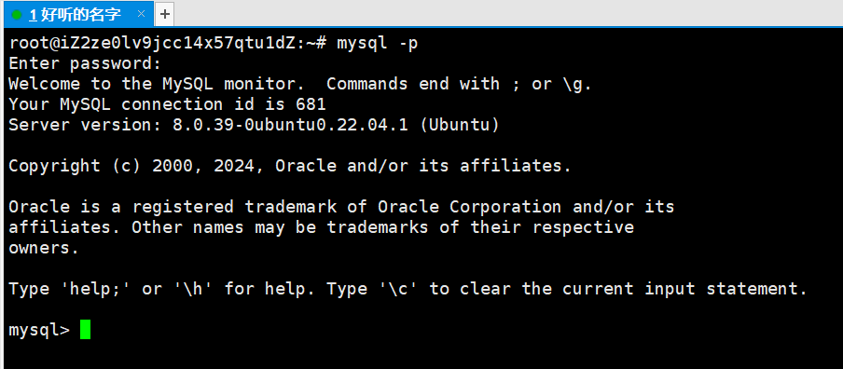Click the connection id number 681
Image resolution: width=843 pixels, height=369 pixels.
coord(311,104)
